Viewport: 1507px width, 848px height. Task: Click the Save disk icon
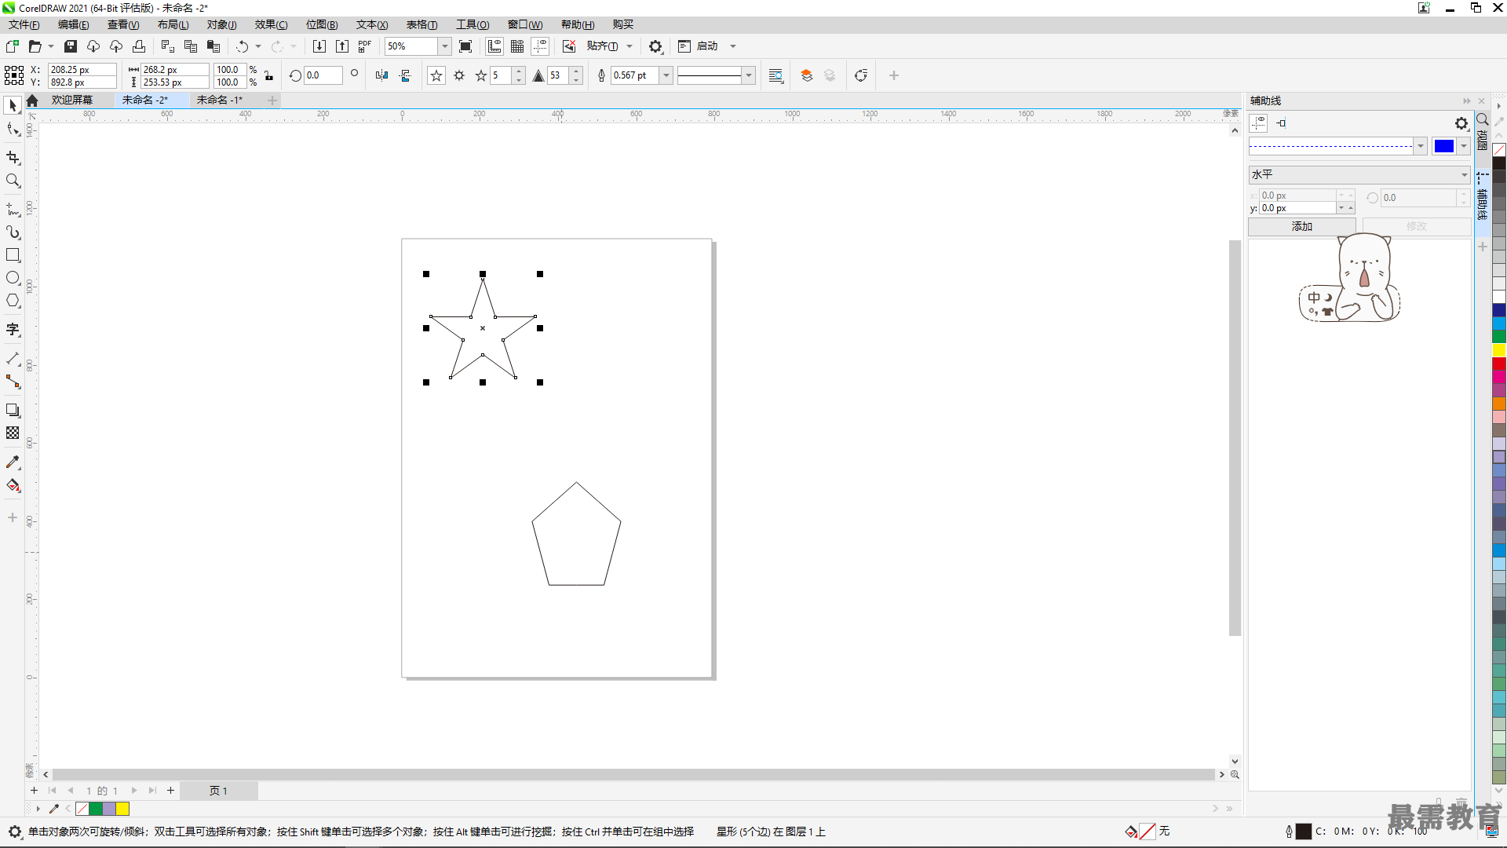tap(71, 46)
